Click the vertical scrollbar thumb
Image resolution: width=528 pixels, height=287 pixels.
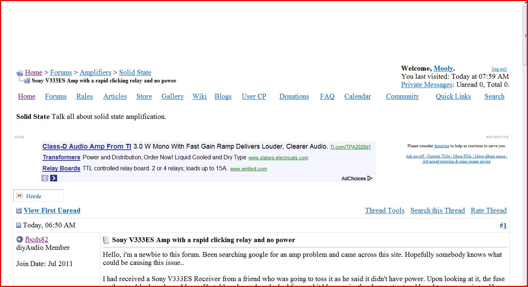[x=525, y=36]
